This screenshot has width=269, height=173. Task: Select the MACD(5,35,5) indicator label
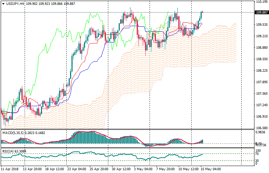13,133
